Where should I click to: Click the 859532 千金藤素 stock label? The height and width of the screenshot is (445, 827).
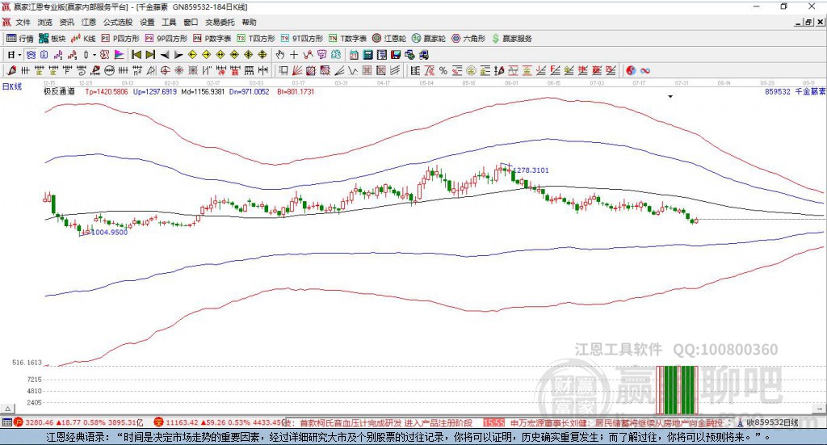(x=795, y=92)
